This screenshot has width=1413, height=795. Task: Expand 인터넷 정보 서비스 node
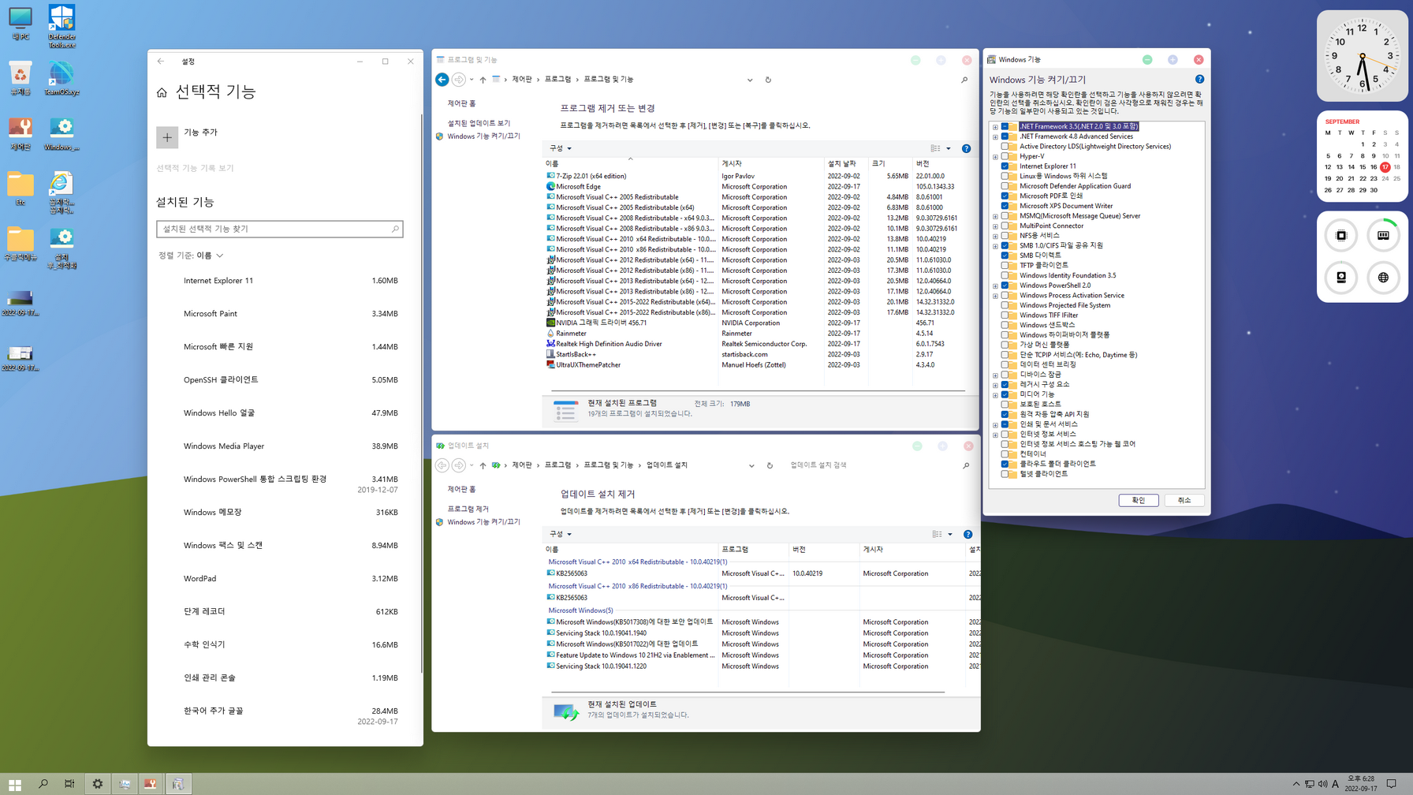(995, 435)
